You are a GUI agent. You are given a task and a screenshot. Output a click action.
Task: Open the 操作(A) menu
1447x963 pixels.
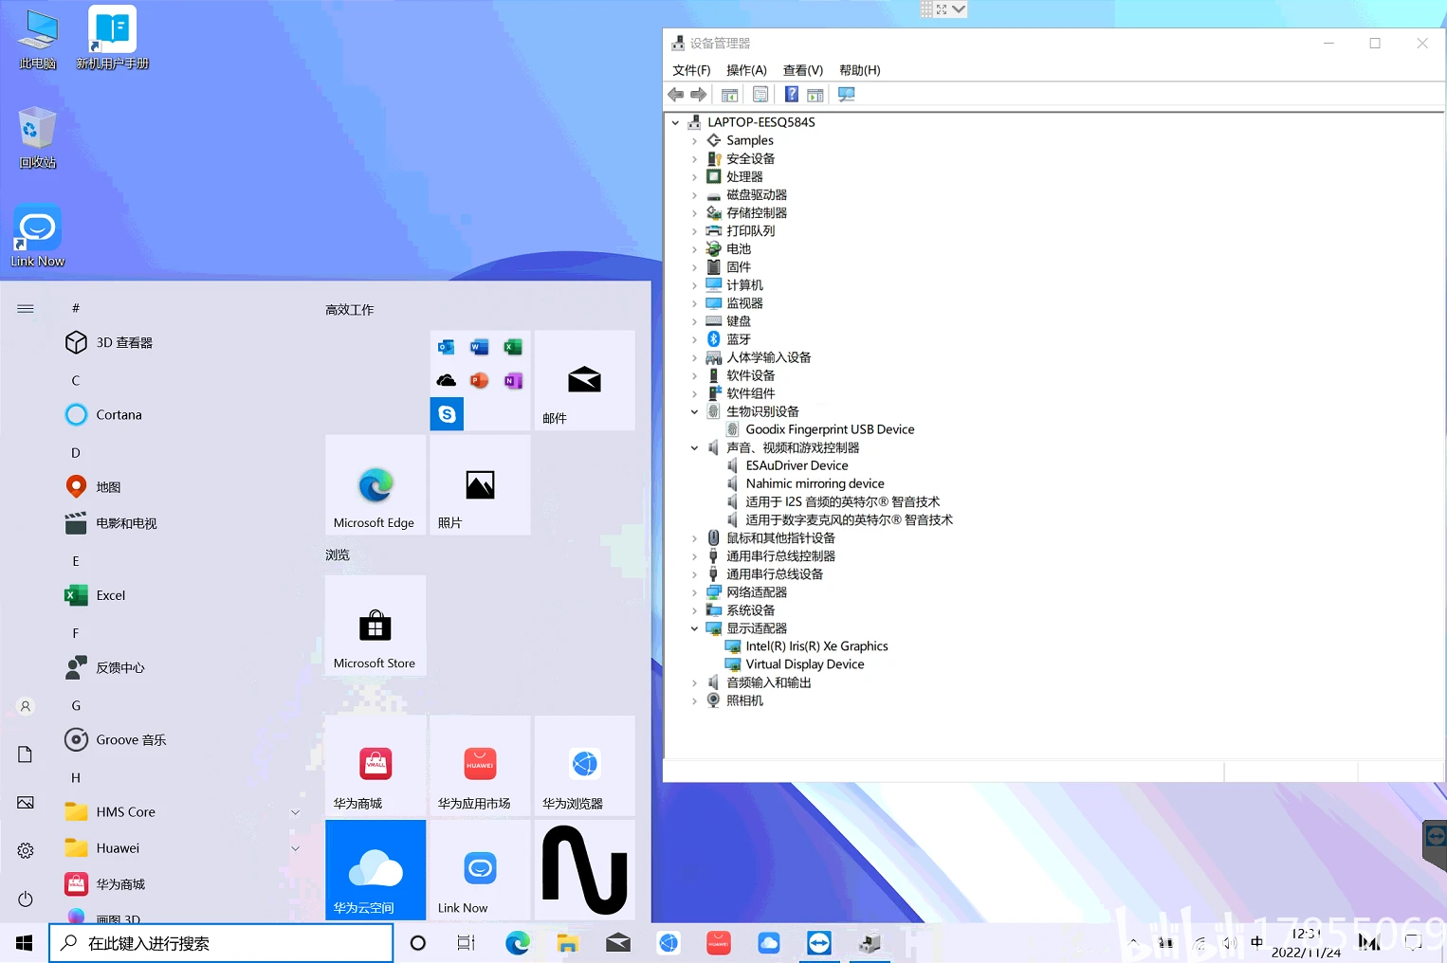point(746,70)
